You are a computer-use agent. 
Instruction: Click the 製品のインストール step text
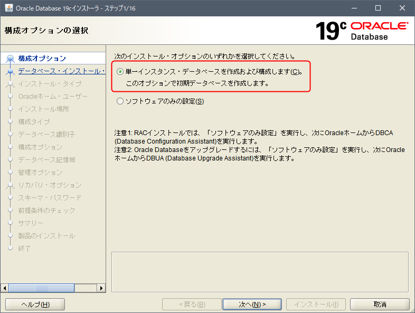click(46, 236)
